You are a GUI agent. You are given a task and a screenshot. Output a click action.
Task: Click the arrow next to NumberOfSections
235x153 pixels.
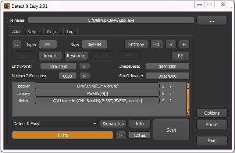point(84,76)
